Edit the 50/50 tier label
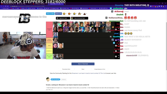The height and width of the screenshot is (94, 167). (x=49, y=46)
